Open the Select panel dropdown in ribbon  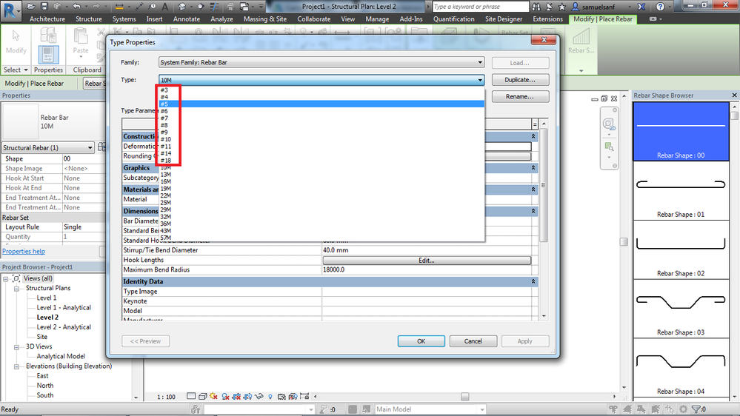pos(16,70)
